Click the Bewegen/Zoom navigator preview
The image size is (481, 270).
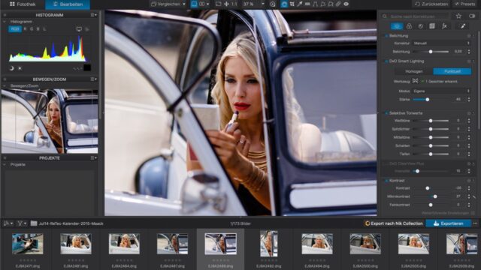click(x=50, y=121)
